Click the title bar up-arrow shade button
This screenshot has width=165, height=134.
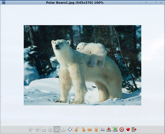(146, 3)
